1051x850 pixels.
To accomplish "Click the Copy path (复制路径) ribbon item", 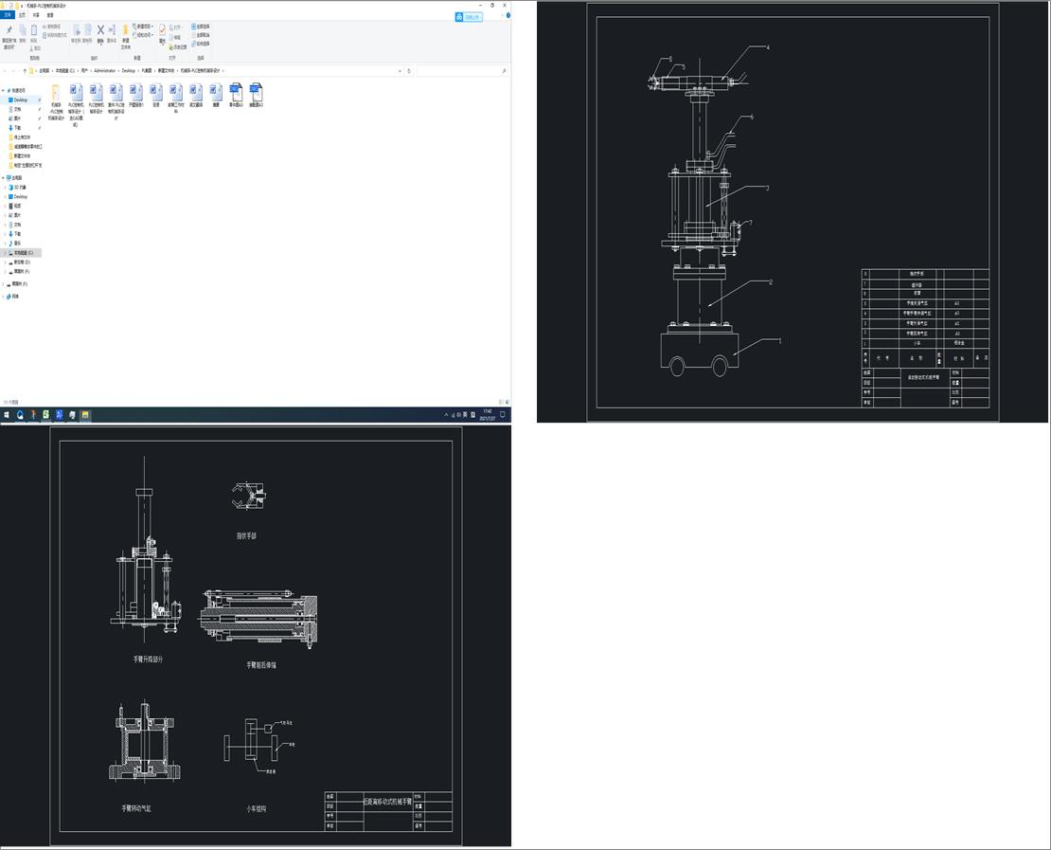I will coord(52,27).
